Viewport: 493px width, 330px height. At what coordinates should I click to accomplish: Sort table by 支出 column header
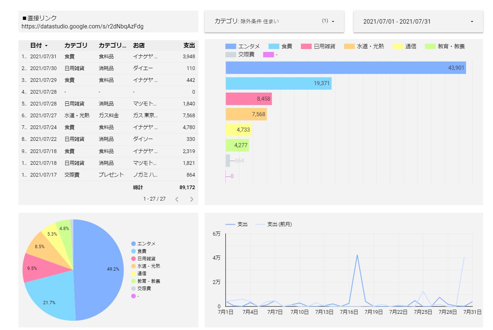tap(189, 45)
